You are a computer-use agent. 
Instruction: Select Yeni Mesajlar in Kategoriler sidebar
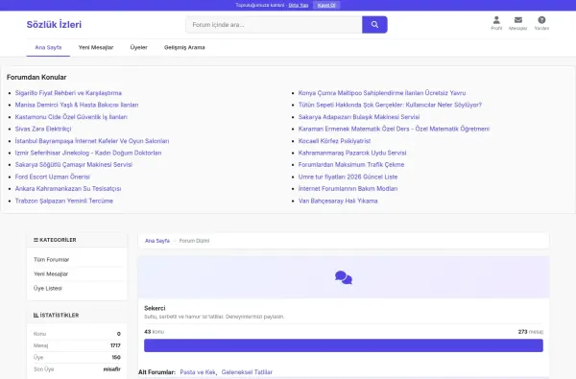coord(51,274)
